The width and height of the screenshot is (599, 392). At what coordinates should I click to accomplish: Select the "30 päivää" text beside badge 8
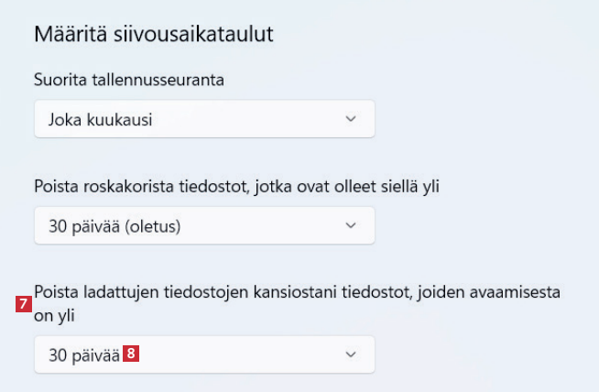pos(84,354)
